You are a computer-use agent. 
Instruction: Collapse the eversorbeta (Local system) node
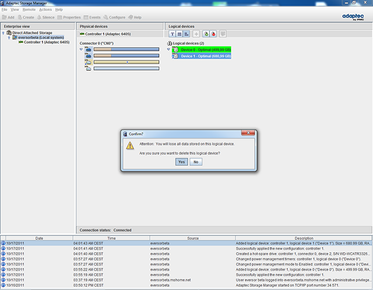pos(9,37)
